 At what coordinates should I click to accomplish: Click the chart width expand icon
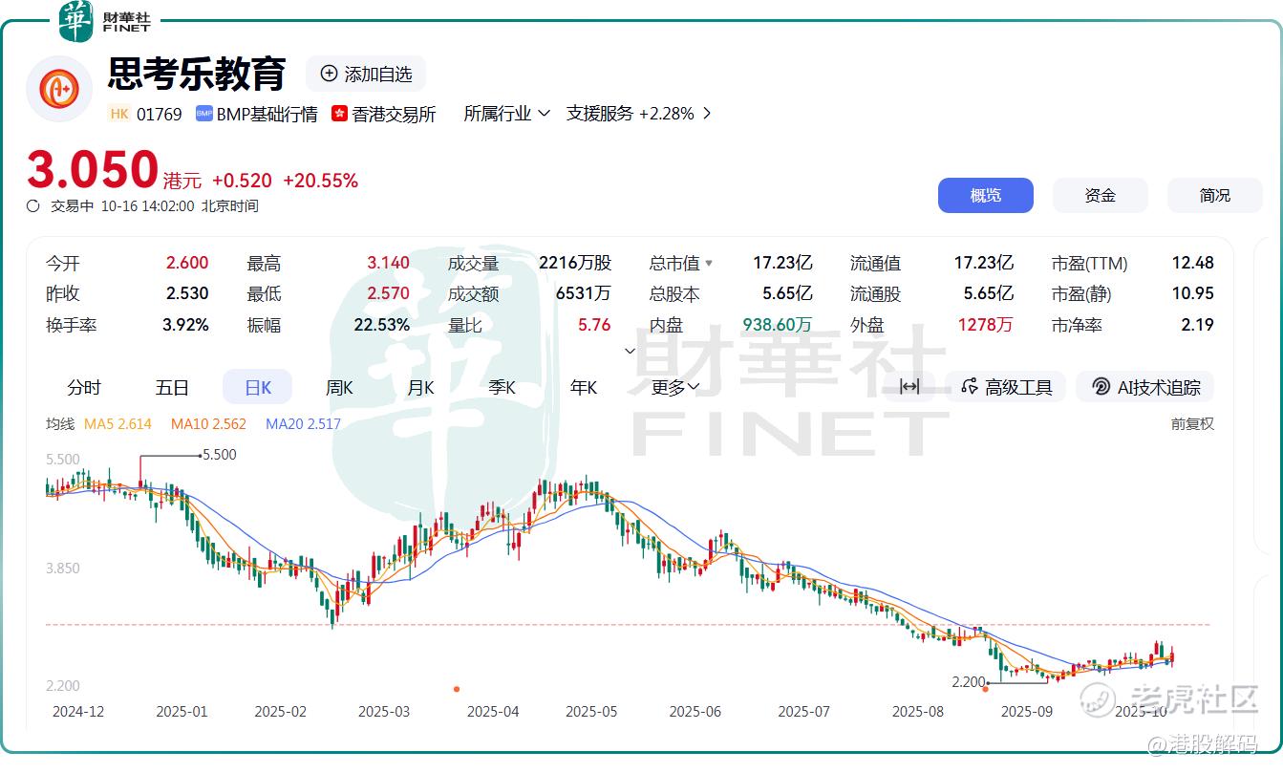[909, 387]
